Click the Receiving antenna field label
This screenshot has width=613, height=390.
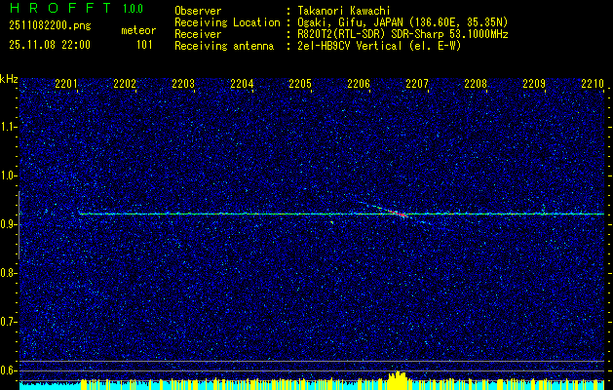point(224,46)
